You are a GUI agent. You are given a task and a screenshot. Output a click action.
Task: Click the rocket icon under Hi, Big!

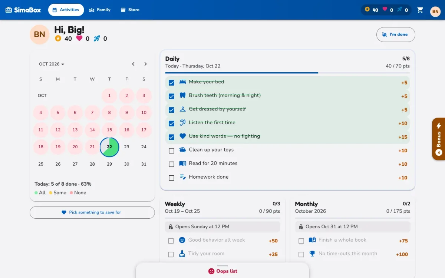click(97, 38)
